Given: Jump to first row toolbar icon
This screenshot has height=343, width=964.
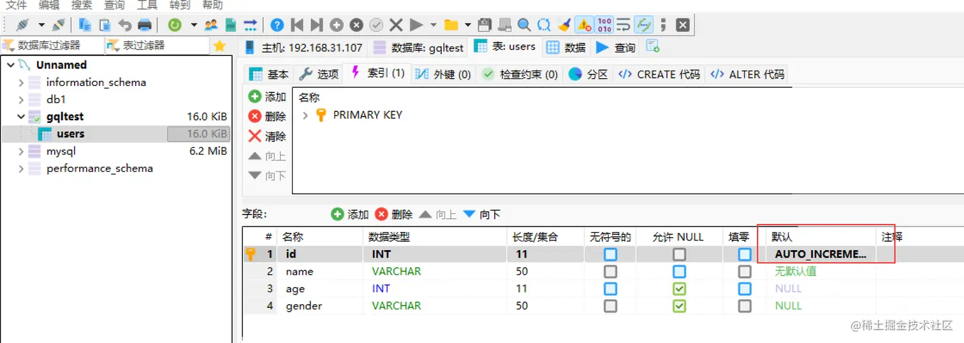Looking at the screenshot, I should coord(296,25).
